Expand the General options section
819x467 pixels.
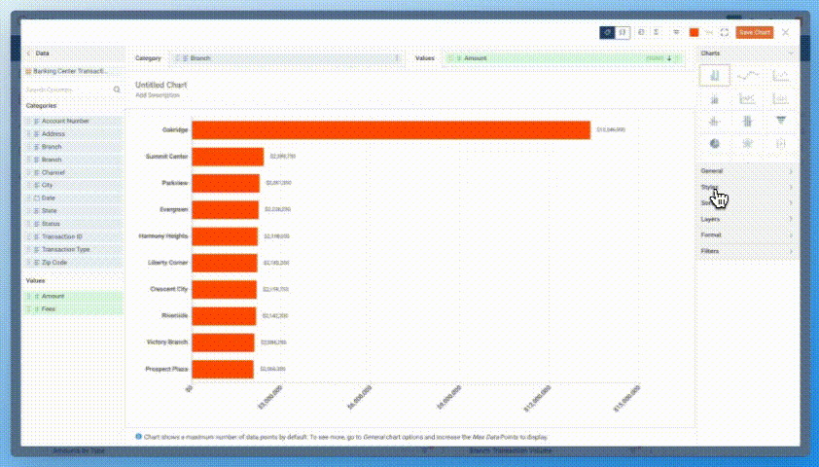click(747, 171)
